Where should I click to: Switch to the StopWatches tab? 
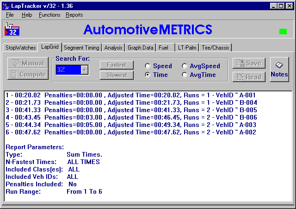tap(20, 47)
